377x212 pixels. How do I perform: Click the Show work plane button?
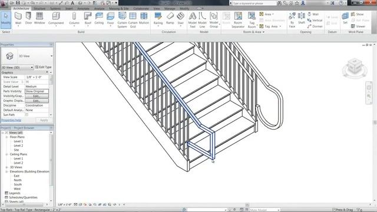point(358,14)
